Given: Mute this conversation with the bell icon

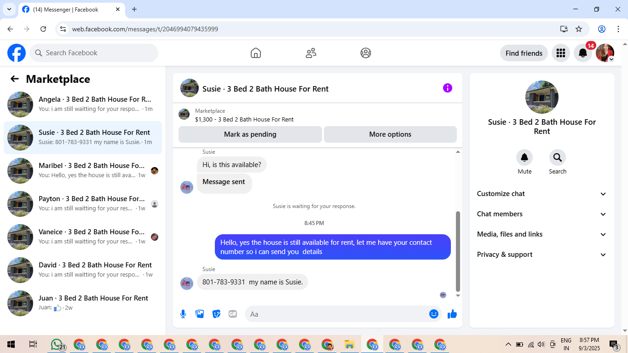Looking at the screenshot, I should coord(524,158).
